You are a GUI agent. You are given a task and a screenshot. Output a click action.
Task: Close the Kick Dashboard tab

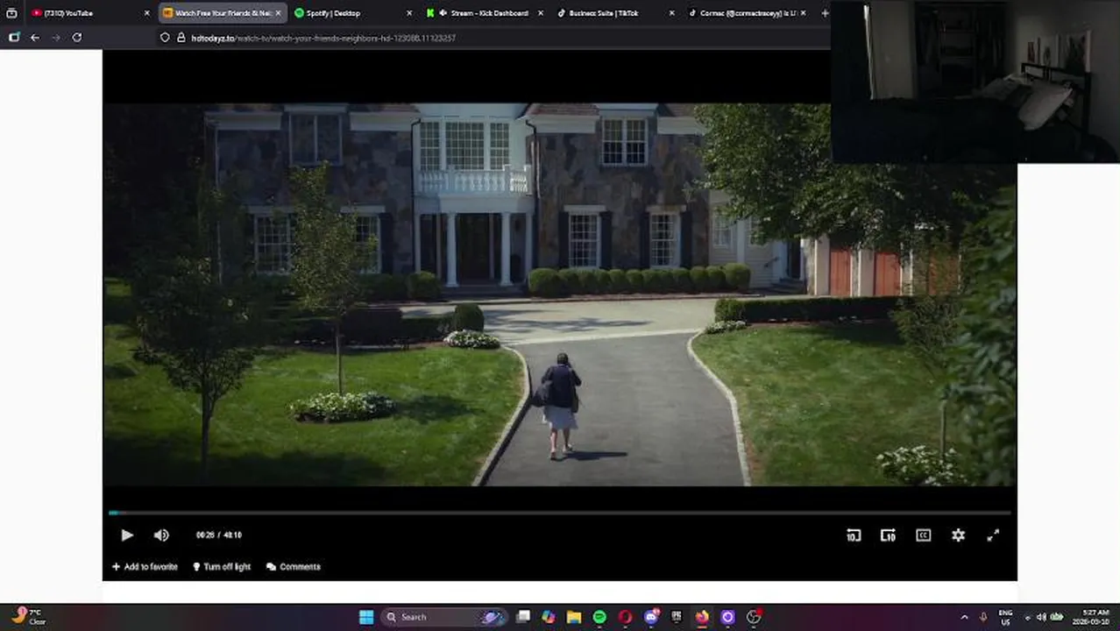tap(540, 13)
